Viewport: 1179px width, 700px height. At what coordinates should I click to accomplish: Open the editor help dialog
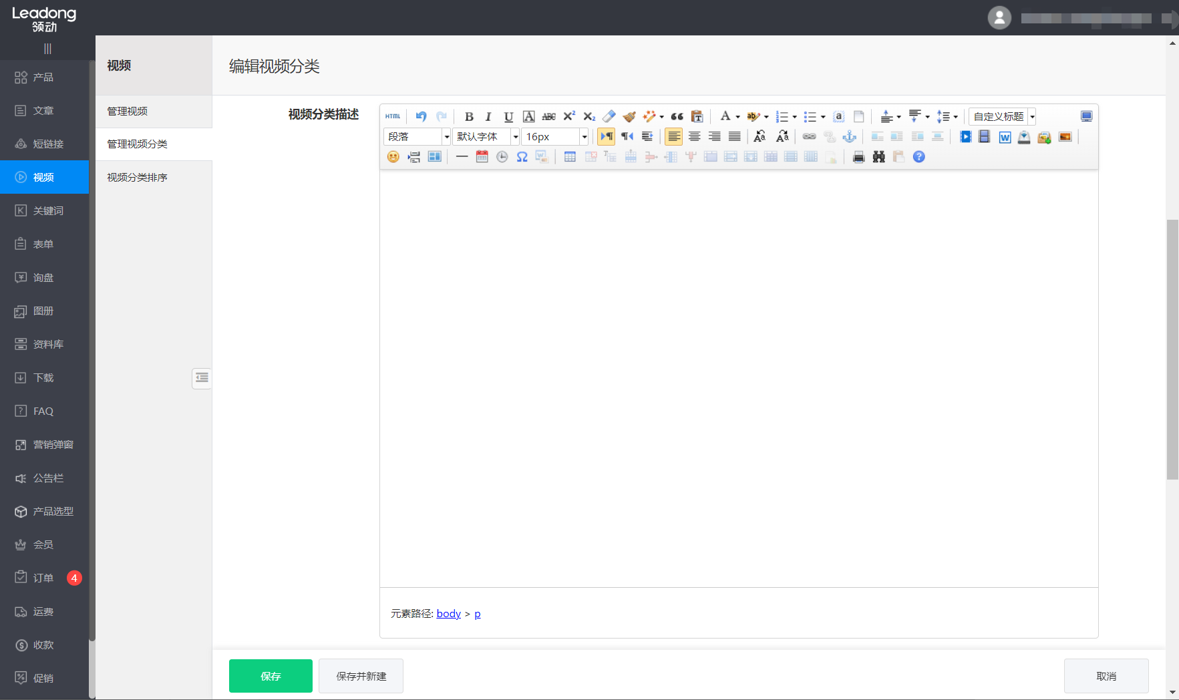[919, 156]
